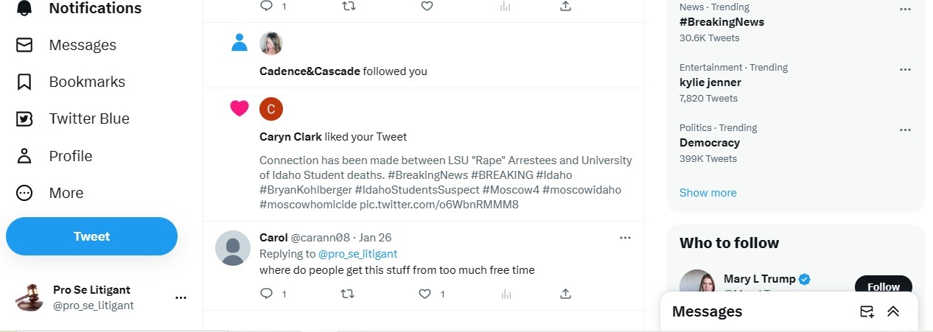This screenshot has height=332, width=933.
Task: Retweet Carol's reply tweet
Action: 347,294
